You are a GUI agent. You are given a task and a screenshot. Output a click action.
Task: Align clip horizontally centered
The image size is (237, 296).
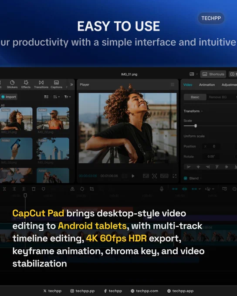click(x=198, y=167)
